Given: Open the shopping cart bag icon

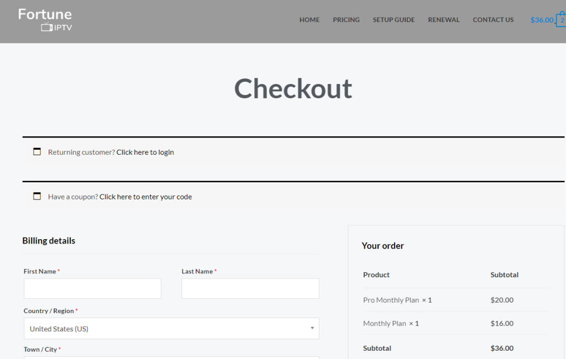Looking at the screenshot, I should 562,19.
